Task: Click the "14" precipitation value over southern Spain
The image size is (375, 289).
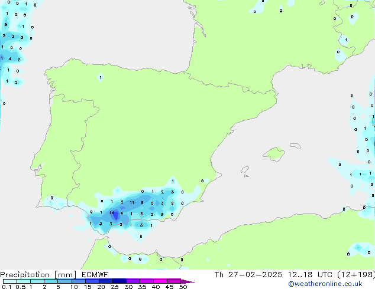Action: point(111,213)
